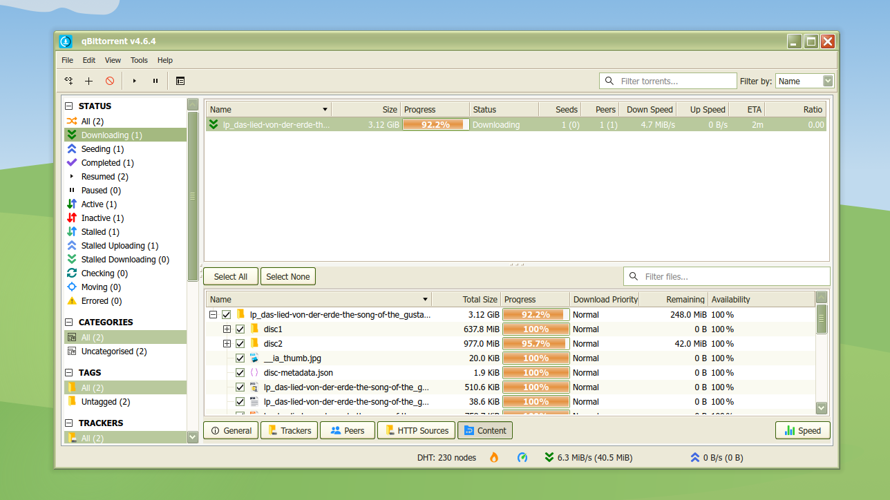
Task: Select the Resumed (2) status filter
Action: pyautogui.click(x=125, y=177)
